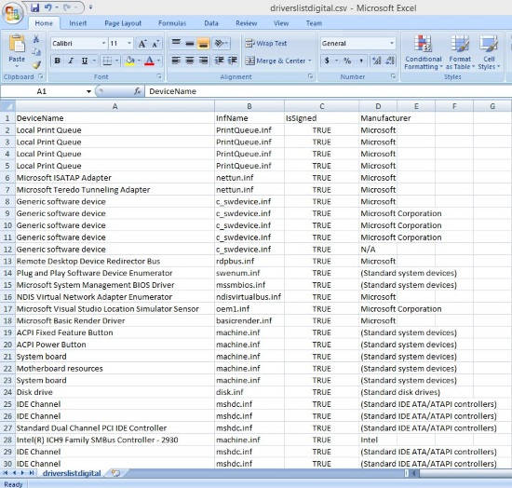Open the Number dialog launcher
The width and height of the screenshot is (512, 488).
point(393,76)
